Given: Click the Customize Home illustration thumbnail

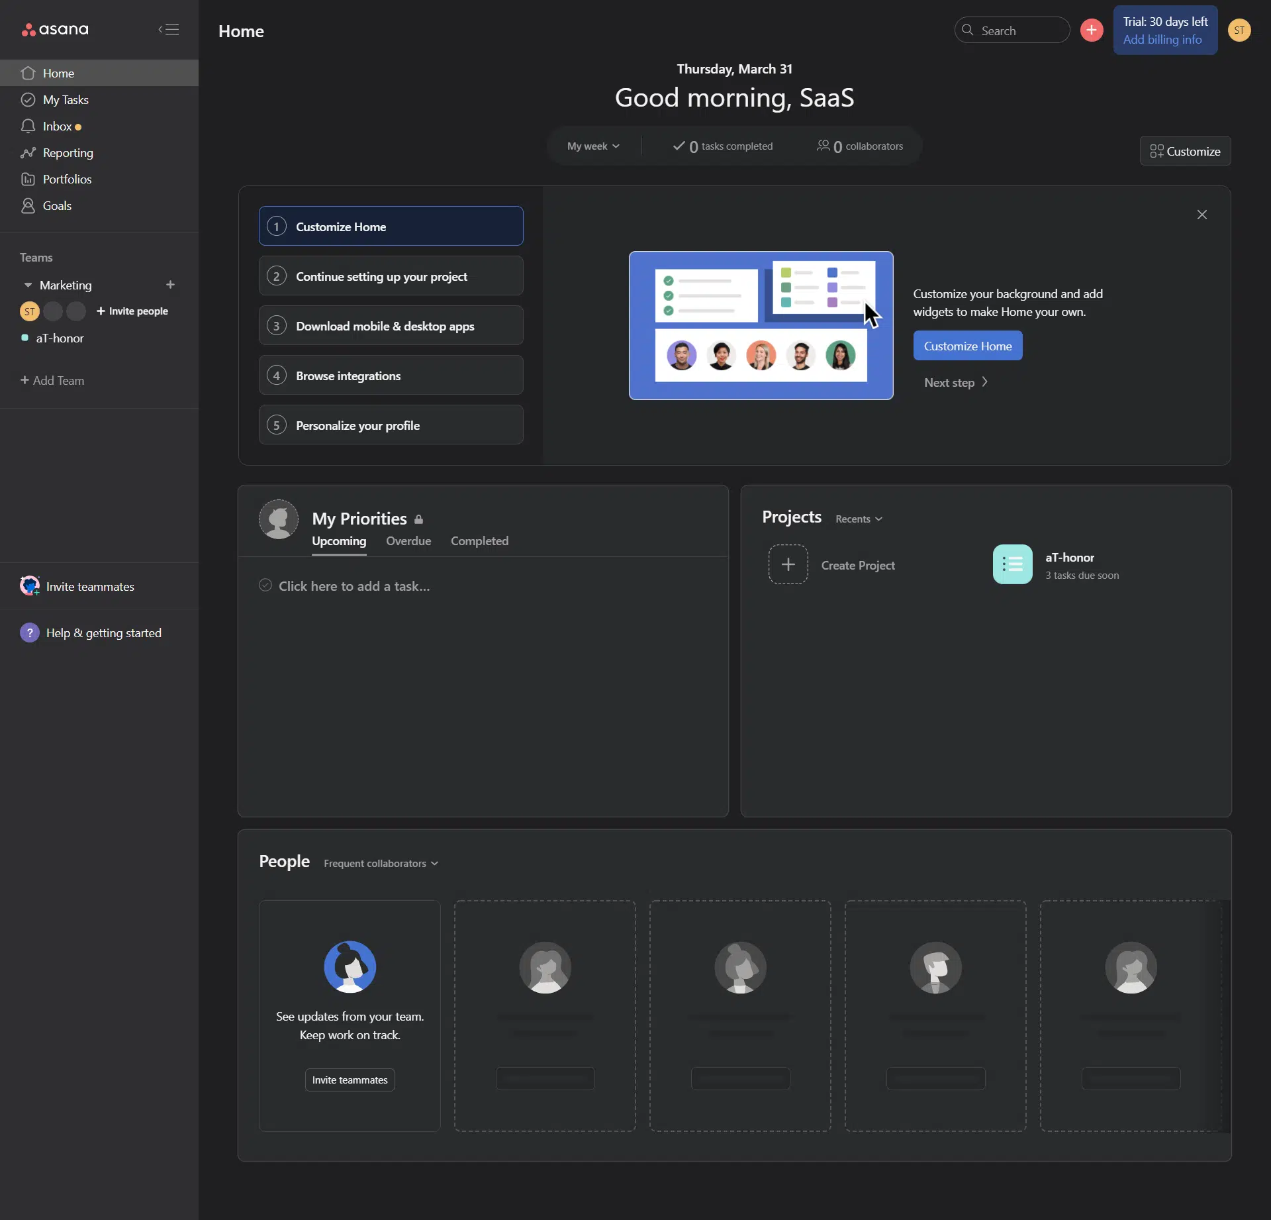Looking at the screenshot, I should click(761, 325).
